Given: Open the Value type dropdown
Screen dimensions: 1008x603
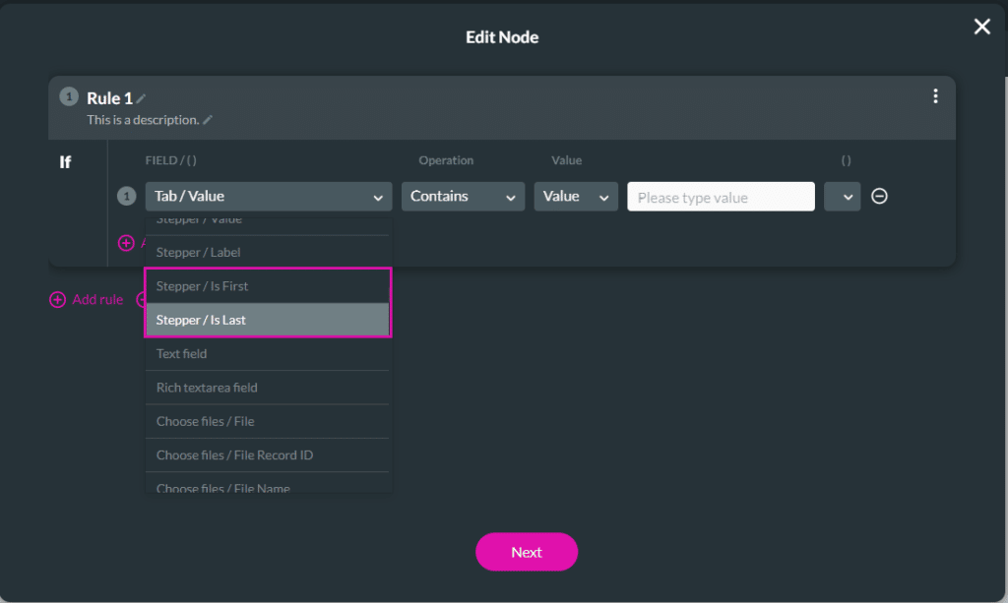Looking at the screenshot, I should pyautogui.click(x=576, y=196).
